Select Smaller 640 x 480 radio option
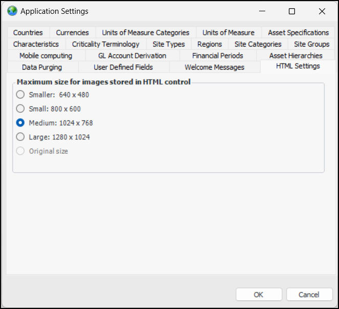The image size is (339, 309). (x=20, y=94)
